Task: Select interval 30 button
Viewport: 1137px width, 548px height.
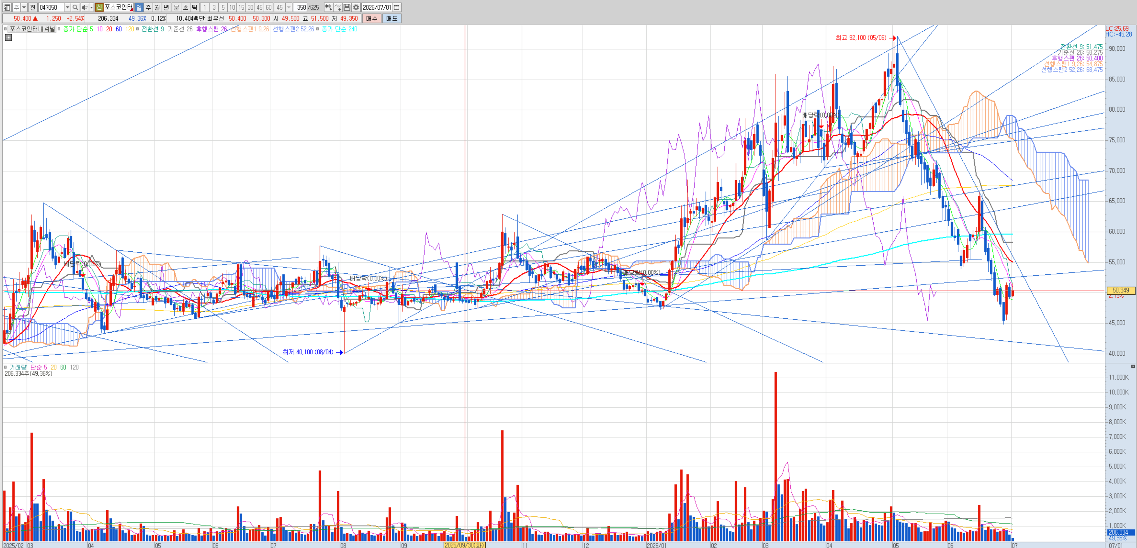Action: [x=250, y=8]
